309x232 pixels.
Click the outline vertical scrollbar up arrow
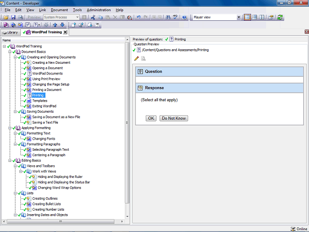tap(127, 40)
